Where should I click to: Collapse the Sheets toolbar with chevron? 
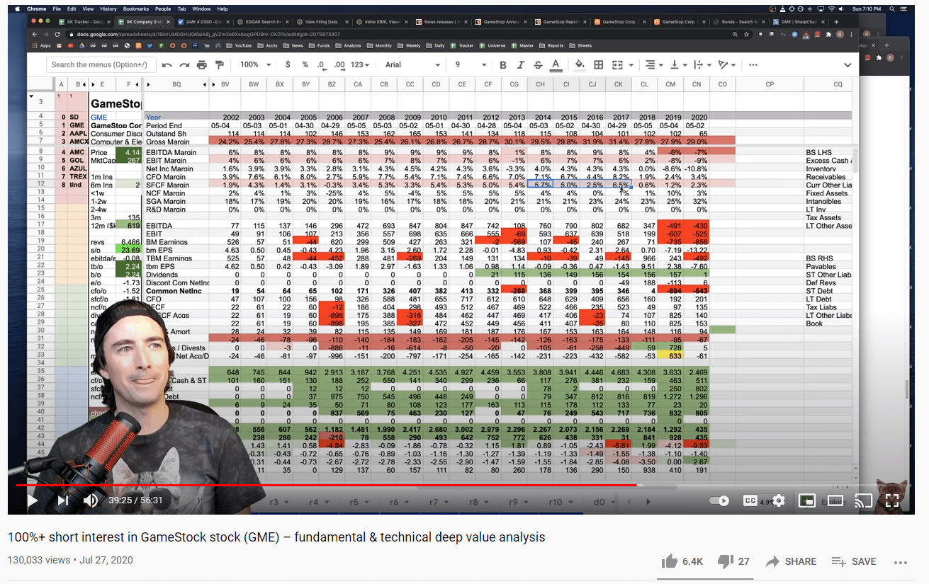[848, 64]
